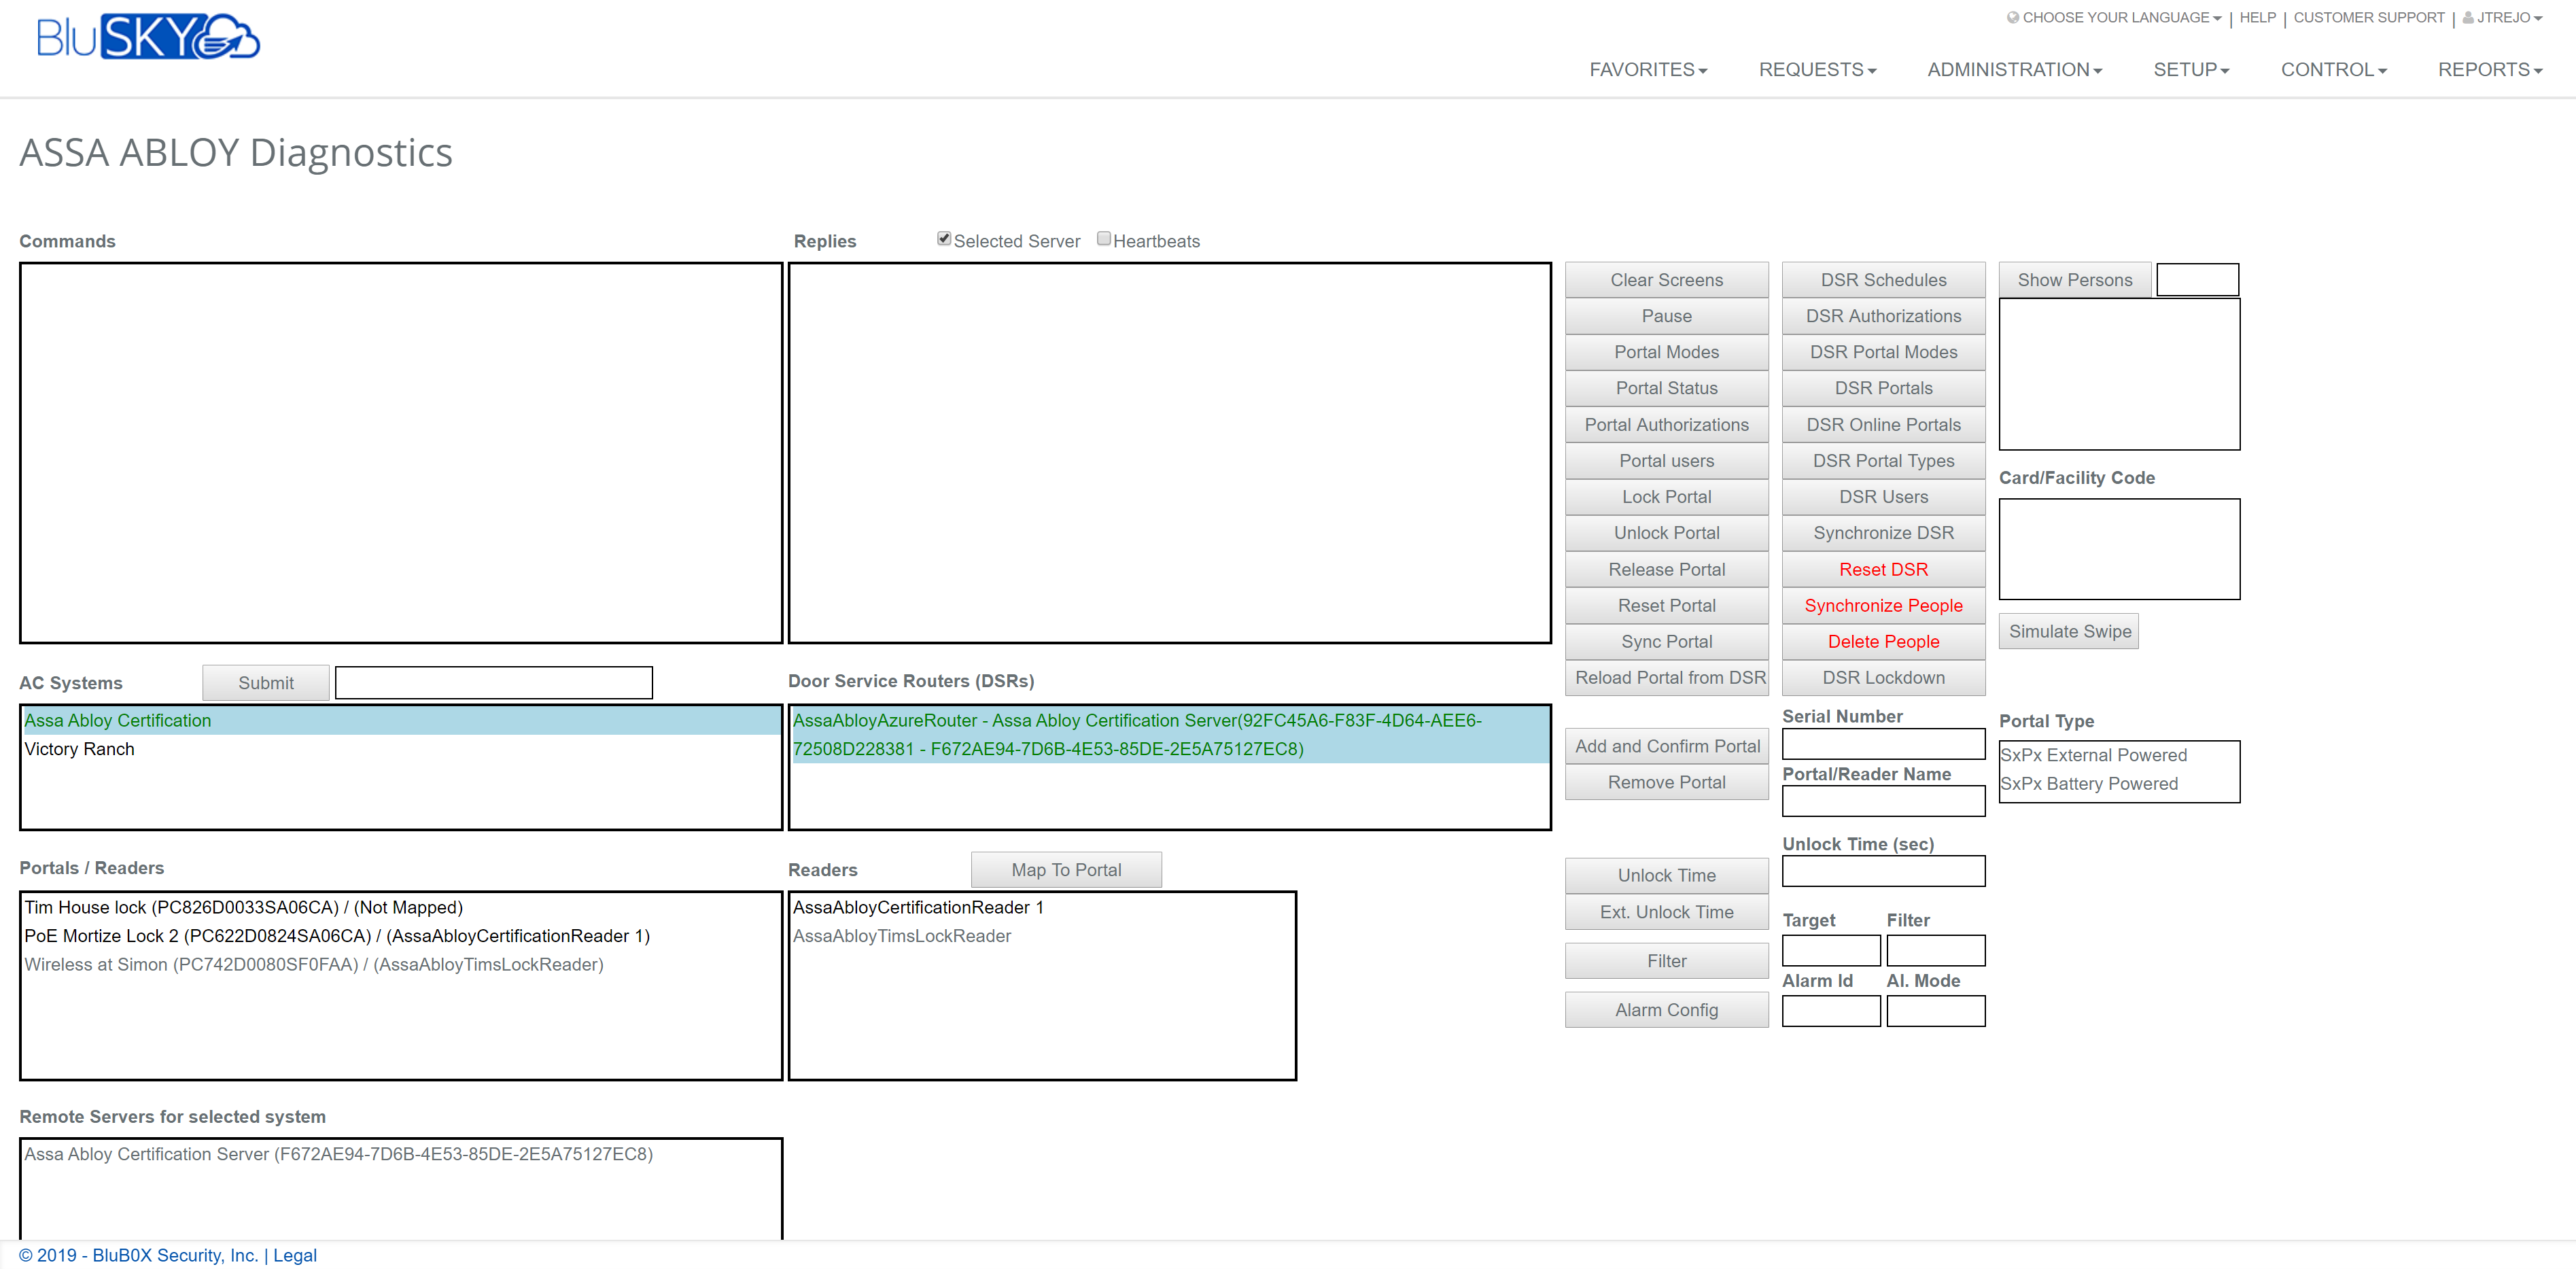Enable the Heartbeats checkbox
The image size is (2576, 1269).
[1103, 239]
